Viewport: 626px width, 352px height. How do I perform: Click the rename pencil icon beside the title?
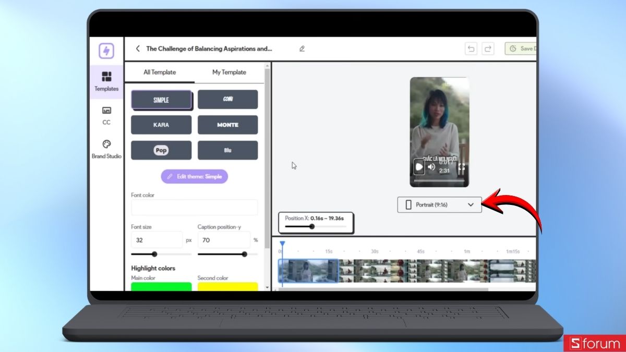302,48
